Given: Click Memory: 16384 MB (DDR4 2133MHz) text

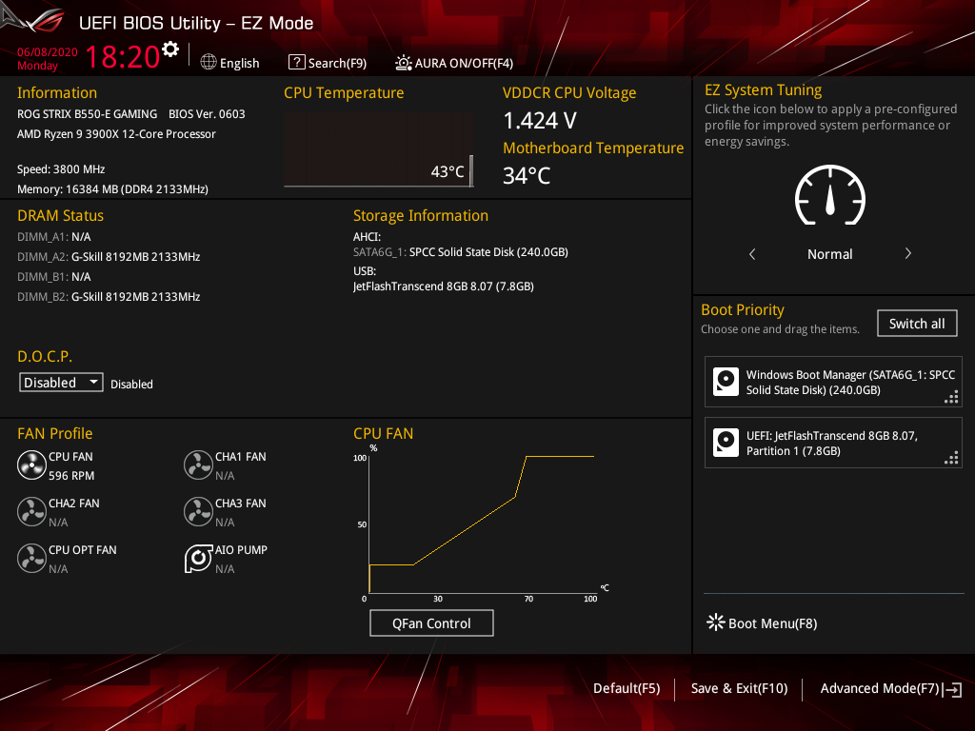Looking at the screenshot, I should 112,189.
